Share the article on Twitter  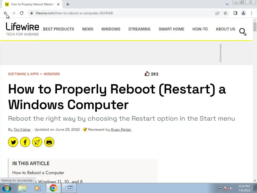(13, 142)
